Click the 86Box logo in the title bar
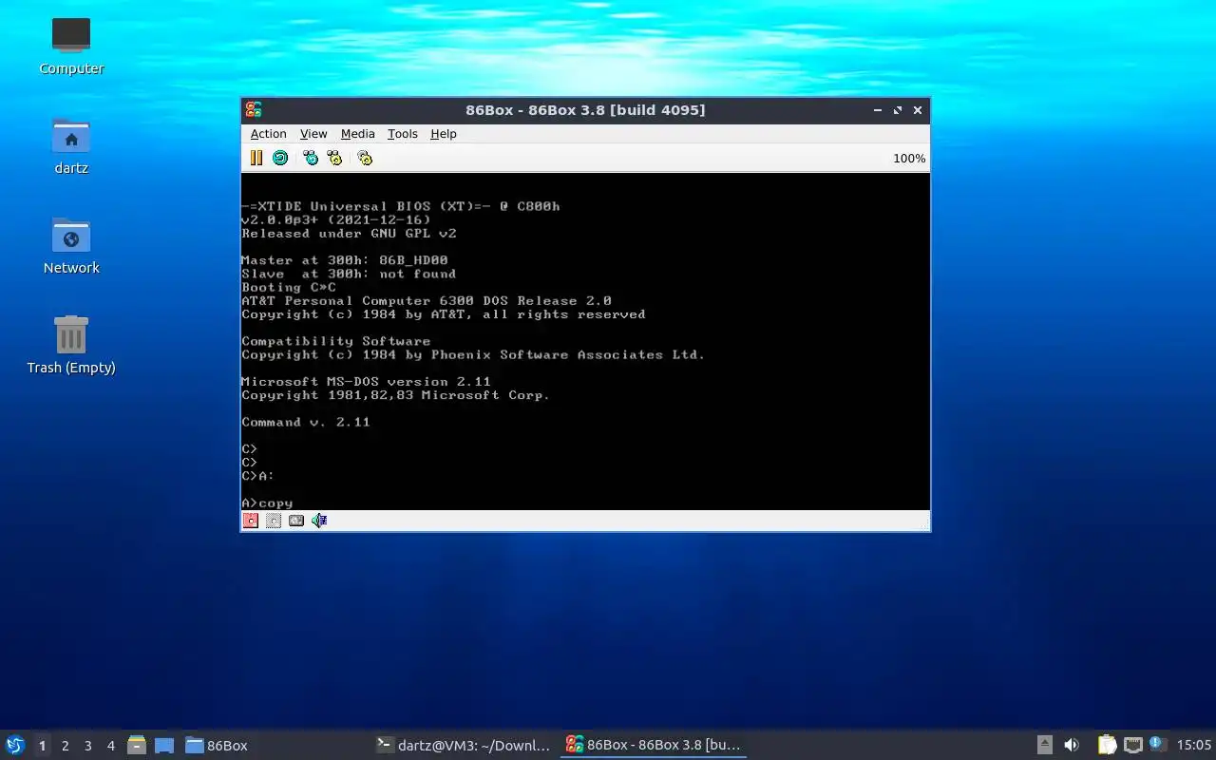Screen dimensions: 1216x760 coord(253,110)
